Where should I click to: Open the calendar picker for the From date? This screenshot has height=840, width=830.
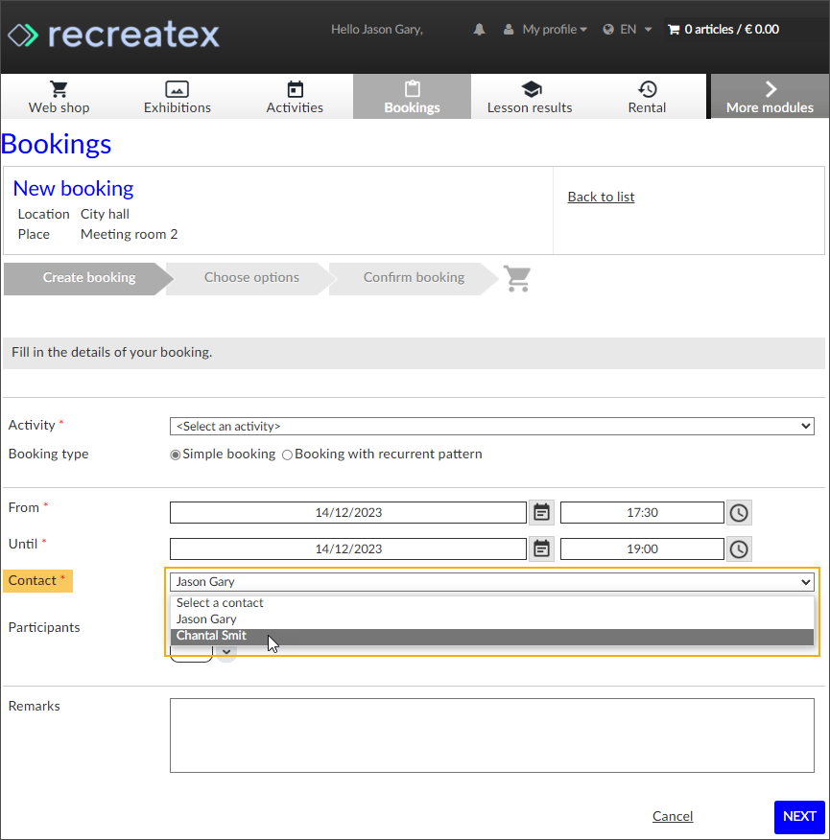point(541,512)
